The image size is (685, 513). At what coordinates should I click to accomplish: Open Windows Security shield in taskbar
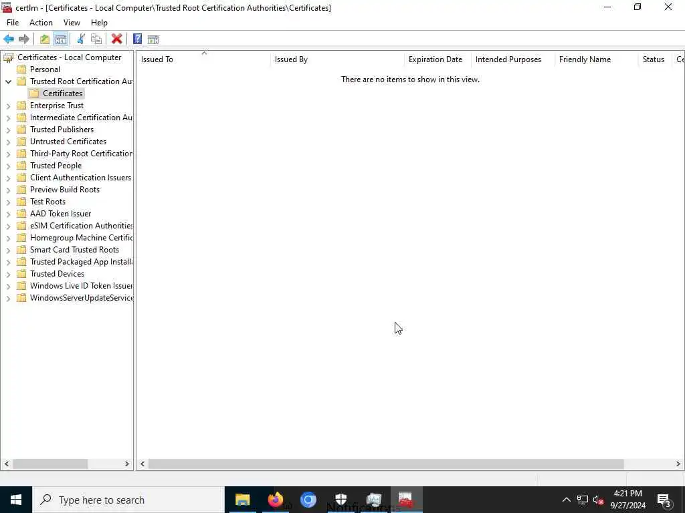click(x=340, y=500)
